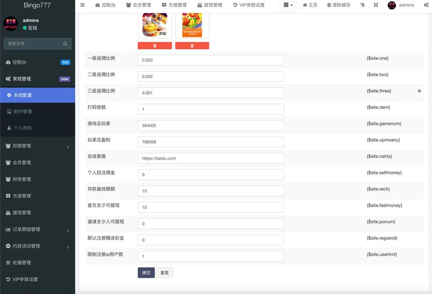This screenshot has width=432, height=294.
Task: Delete the PG tiger game image
Action: tap(155, 46)
